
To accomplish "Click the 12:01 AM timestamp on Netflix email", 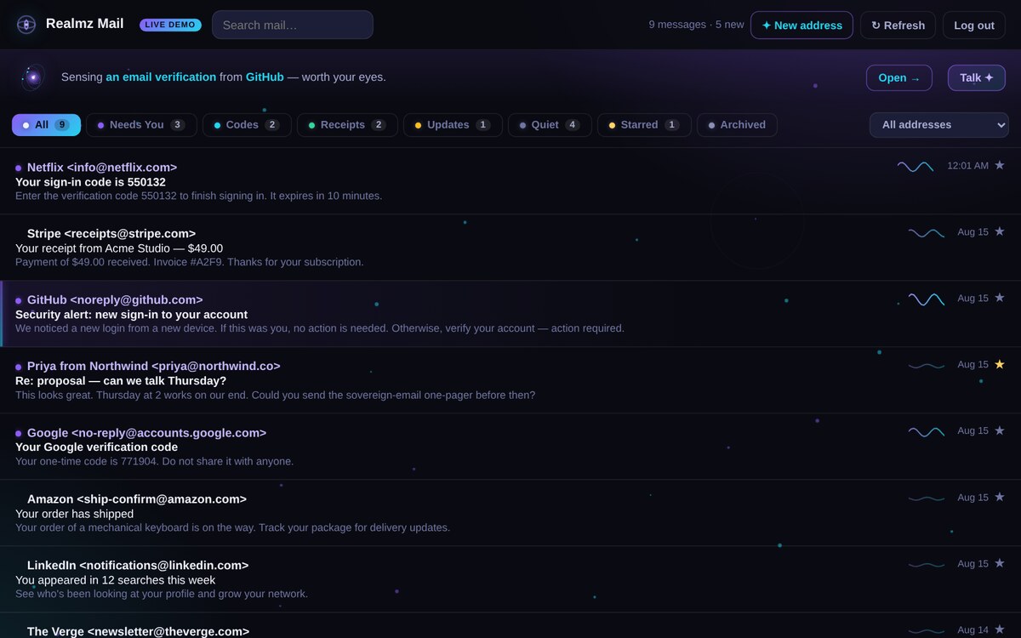I will click(967, 166).
